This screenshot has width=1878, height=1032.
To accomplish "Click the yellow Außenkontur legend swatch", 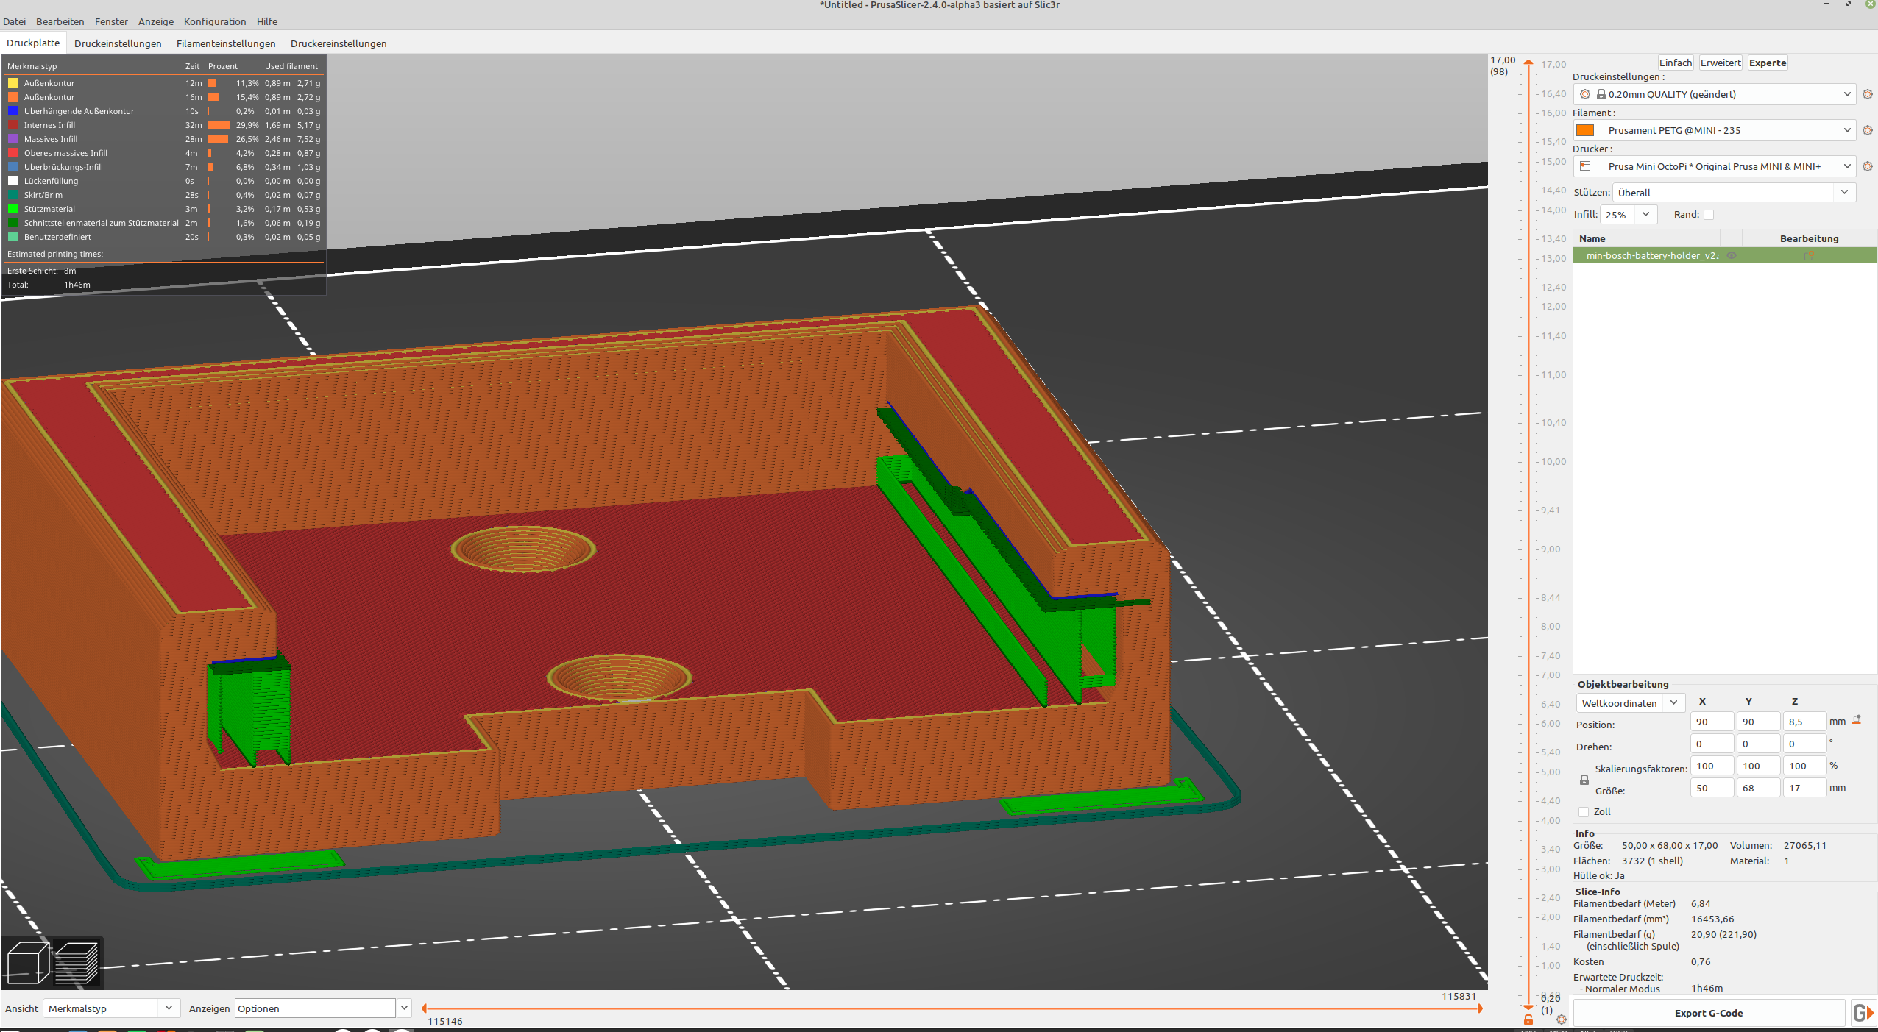I will [x=13, y=83].
